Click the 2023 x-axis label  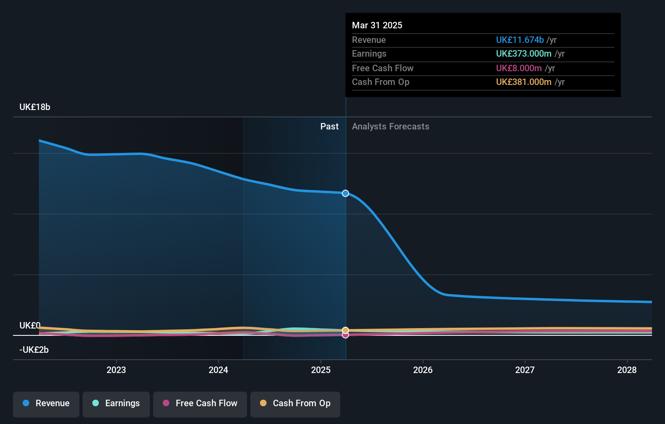coord(116,370)
